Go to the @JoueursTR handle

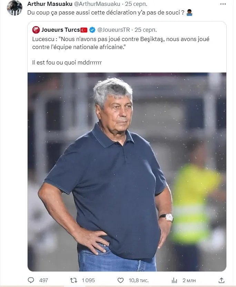point(114,30)
